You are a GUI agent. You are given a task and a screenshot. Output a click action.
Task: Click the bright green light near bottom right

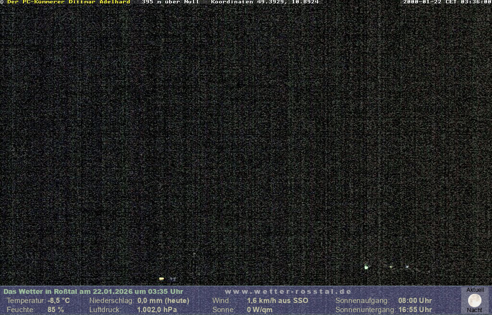click(x=366, y=267)
